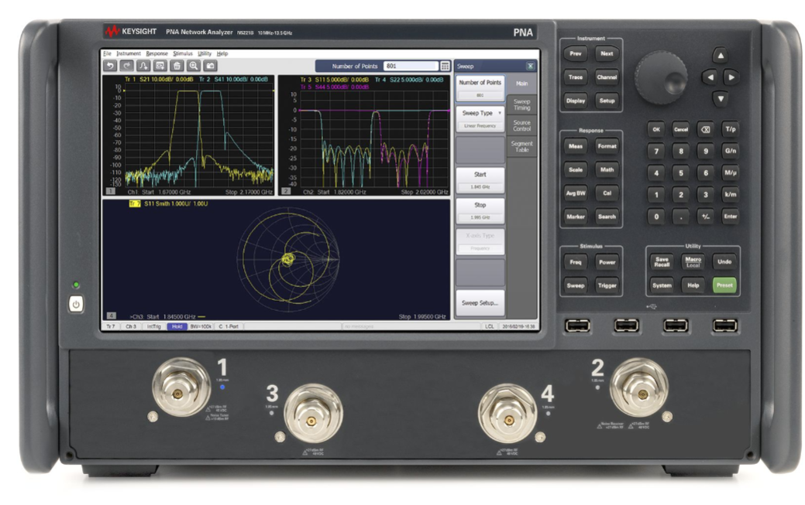Select the zoom magnifier icon in the toolbar

click(x=194, y=65)
